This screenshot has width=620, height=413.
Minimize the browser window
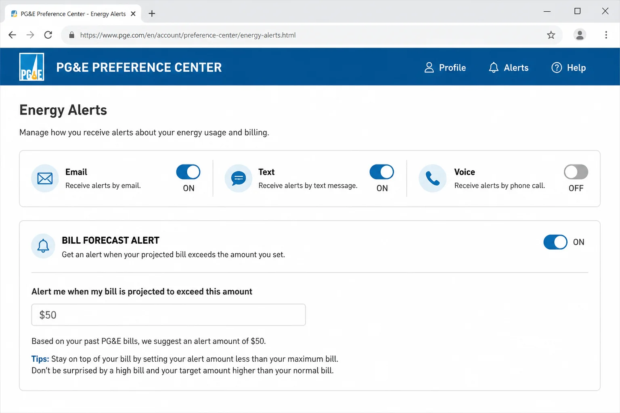click(547, 11)
